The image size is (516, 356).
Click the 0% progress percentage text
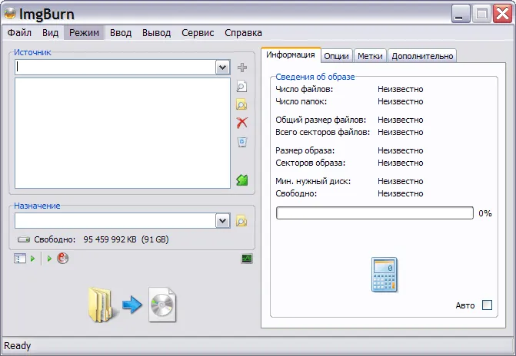(x=485, y=213)
